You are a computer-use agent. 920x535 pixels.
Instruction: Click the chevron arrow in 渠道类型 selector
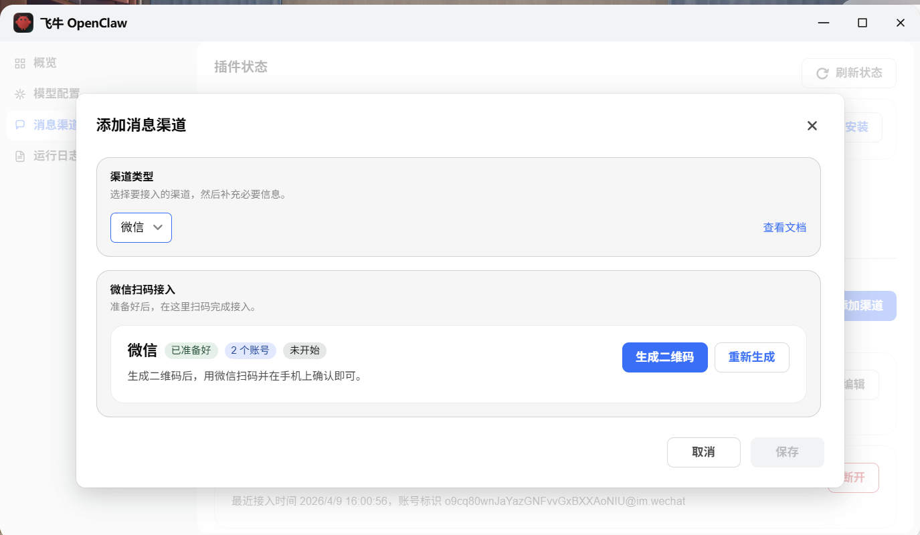[158, 227]
